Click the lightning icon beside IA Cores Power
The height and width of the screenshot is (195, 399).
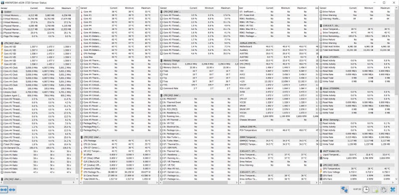click(x=82, y=176)
